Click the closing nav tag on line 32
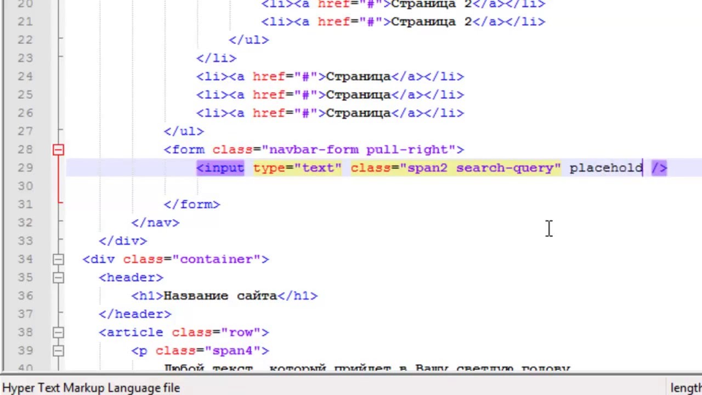The width and height of the screenshot is (702, 395). (x=155, y=223)
